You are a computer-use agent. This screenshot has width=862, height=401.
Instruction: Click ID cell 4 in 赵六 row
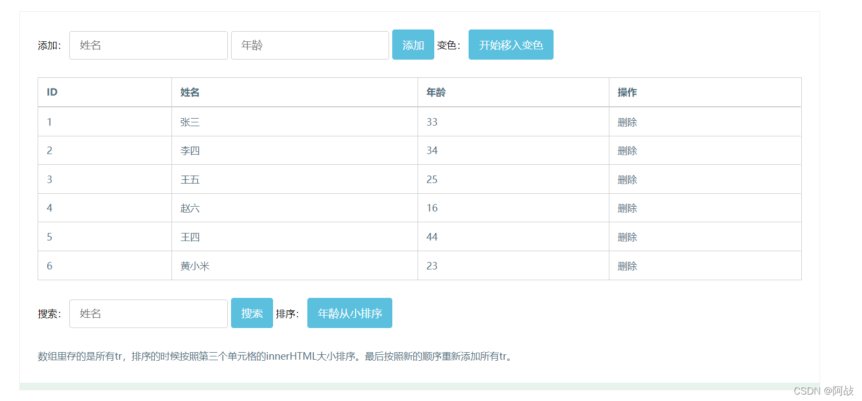pyautogui.click(x=105, y=208)
